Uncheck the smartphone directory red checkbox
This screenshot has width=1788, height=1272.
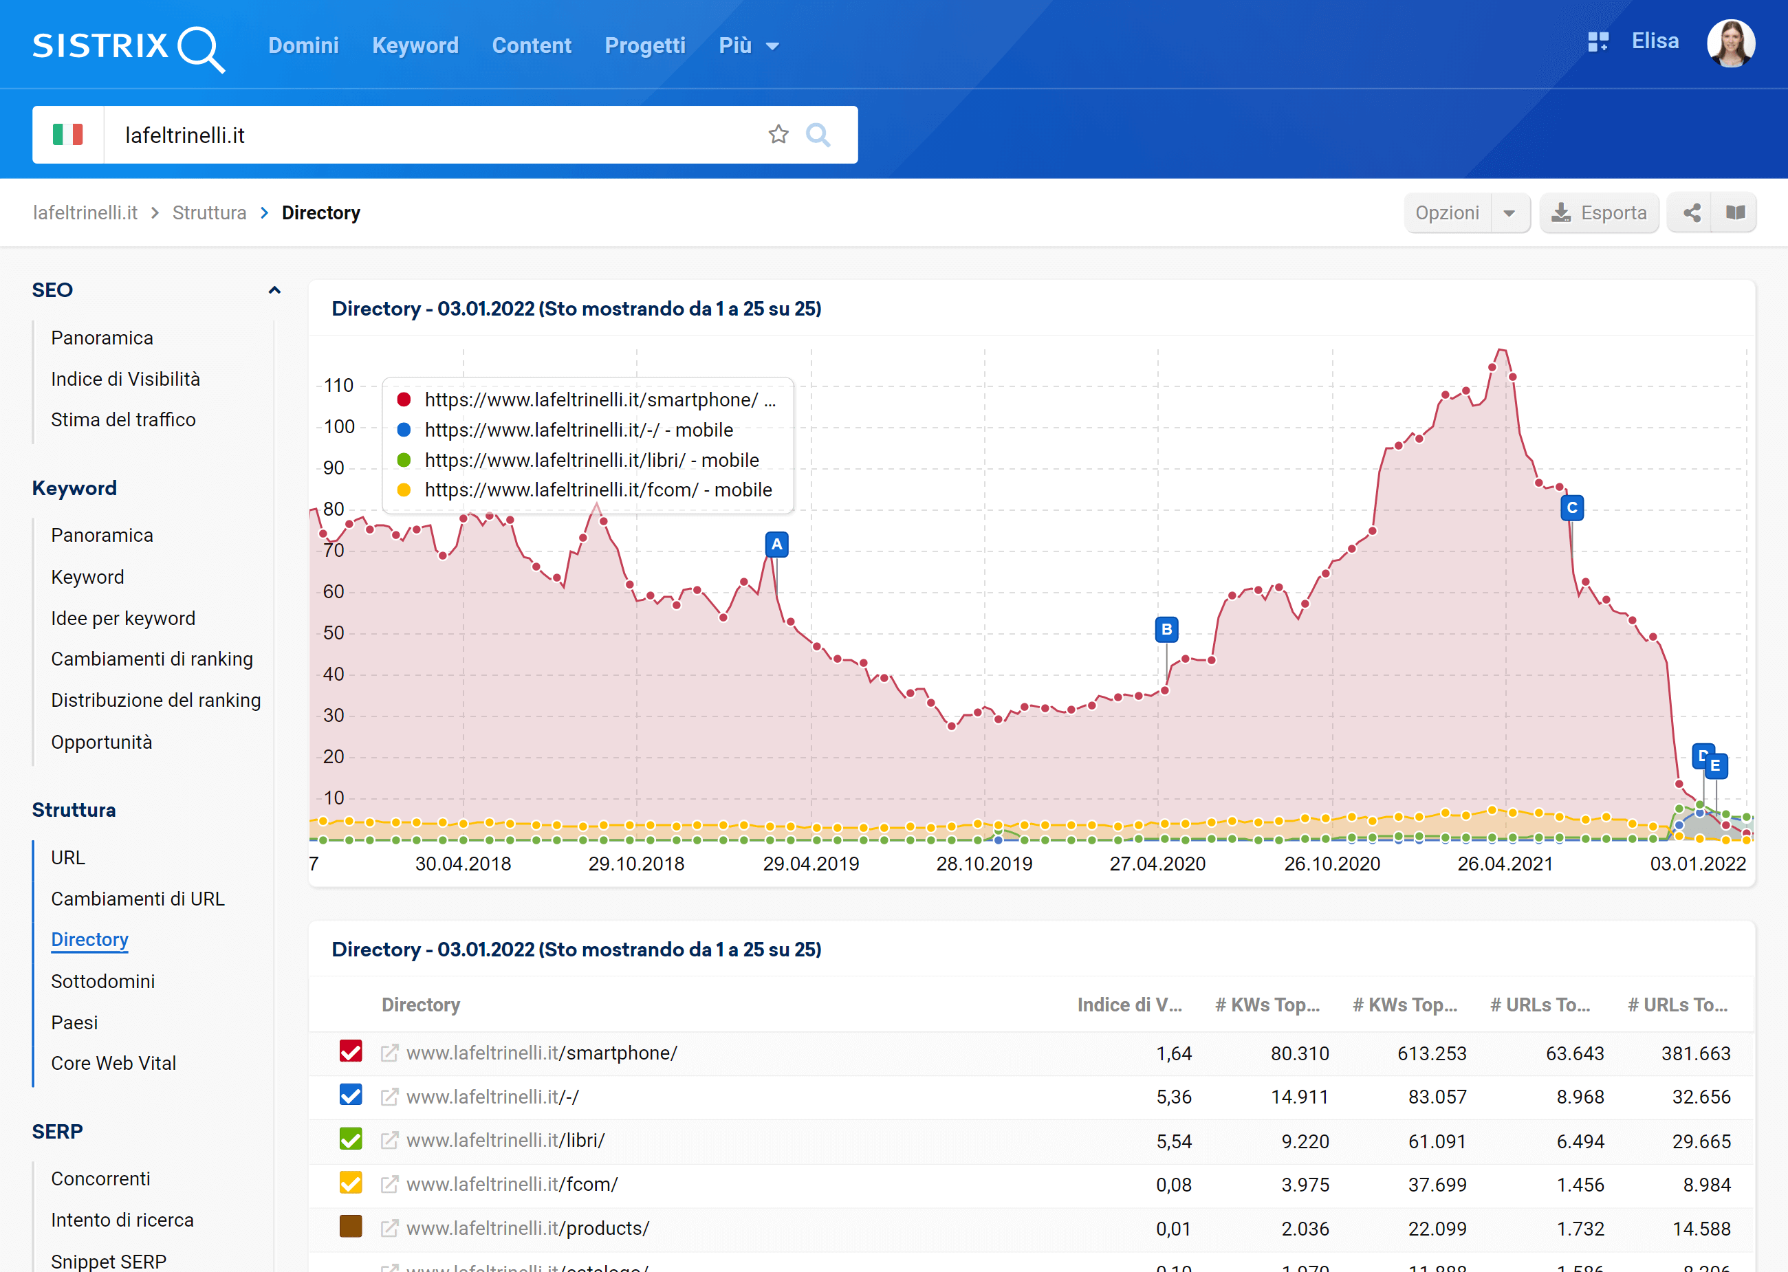click(x=351, y=1051)
